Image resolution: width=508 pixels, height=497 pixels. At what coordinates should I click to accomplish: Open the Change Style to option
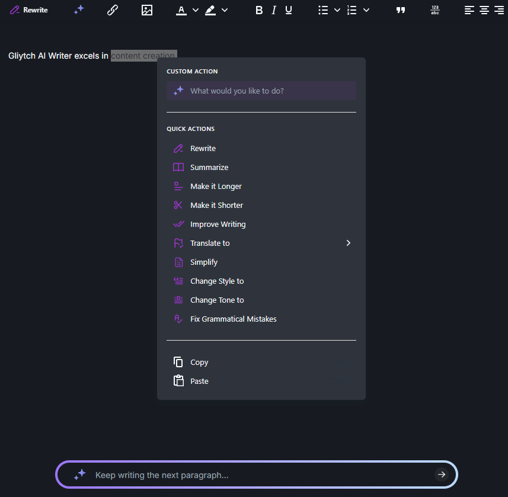[x=261, y=281]
